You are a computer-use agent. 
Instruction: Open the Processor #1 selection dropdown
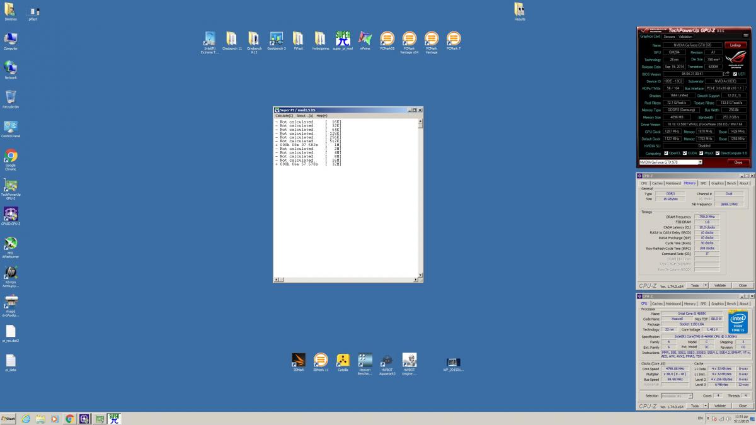[x=677, y=396]
